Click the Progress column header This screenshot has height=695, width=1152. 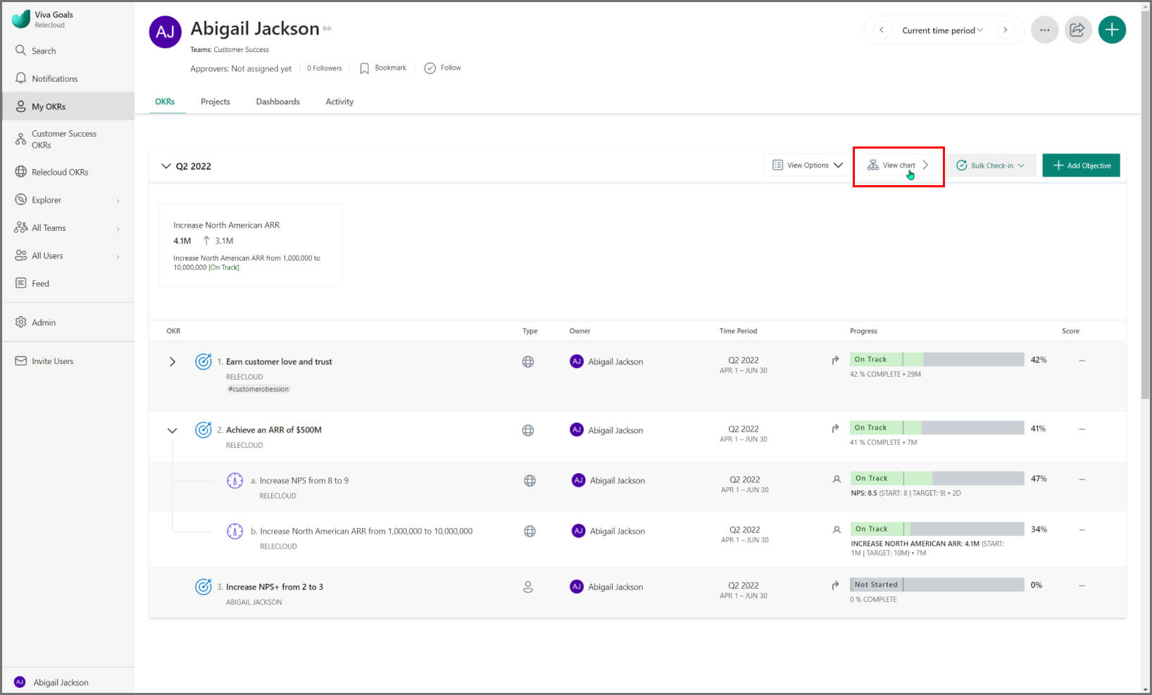(863, 331)
